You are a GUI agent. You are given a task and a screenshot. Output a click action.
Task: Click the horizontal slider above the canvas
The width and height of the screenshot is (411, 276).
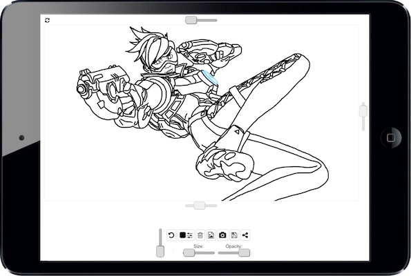[201, 20]
